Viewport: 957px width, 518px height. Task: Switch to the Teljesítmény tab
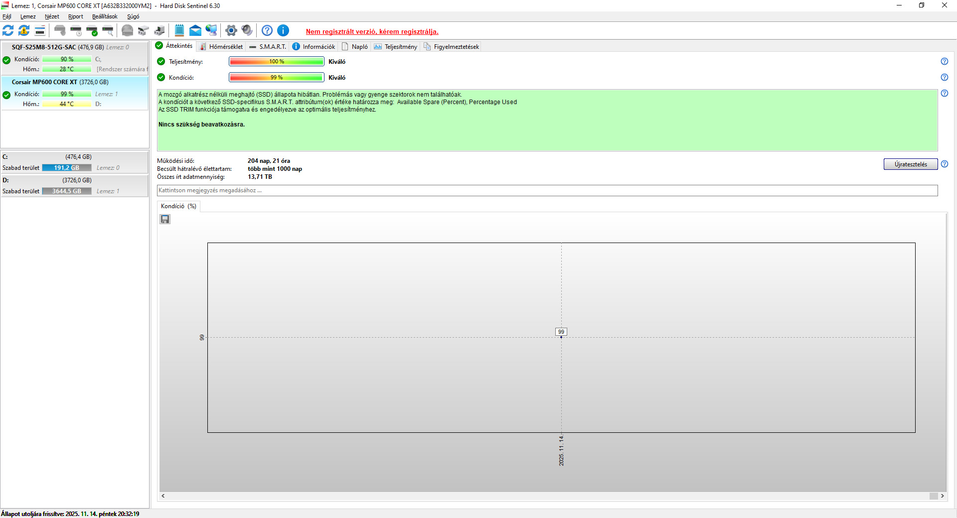click(396, 47)
